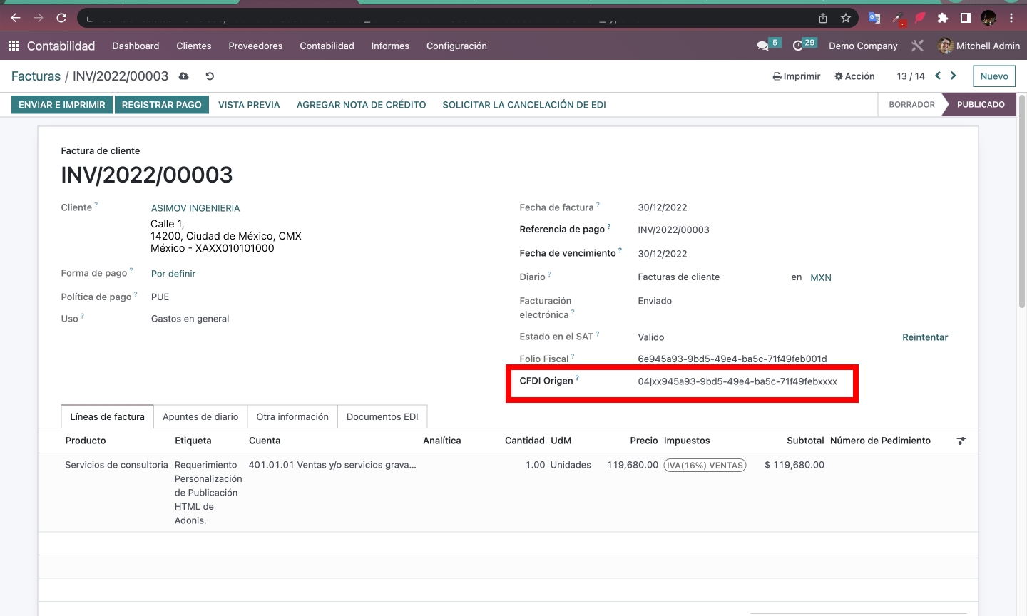Select the BORRADOR status stage
1027x616 pixels.
(x=911, y=105)
